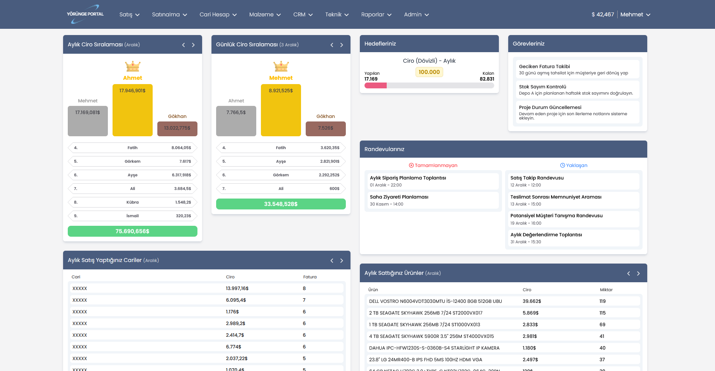The image size is (715, 371).
Task: Click the left arrow on Aylık Ciro Sıralaması
Action: coord(183,45)
